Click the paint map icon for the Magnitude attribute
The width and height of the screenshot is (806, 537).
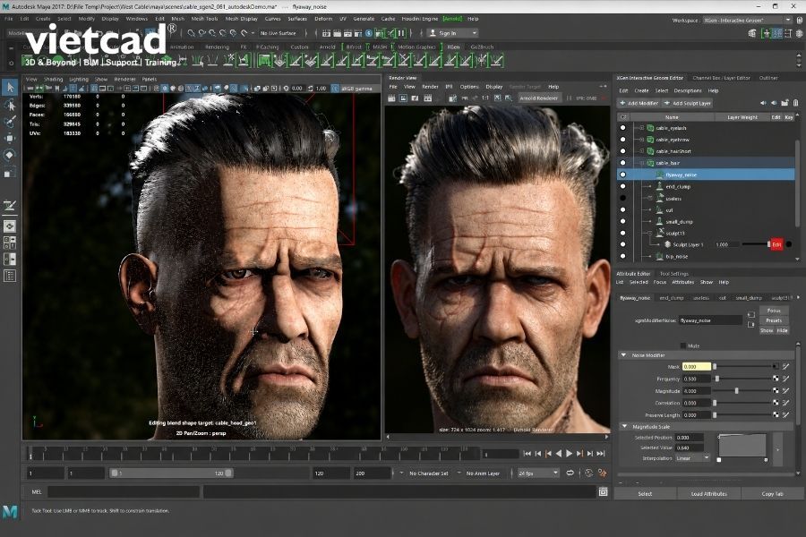point(786,391)
